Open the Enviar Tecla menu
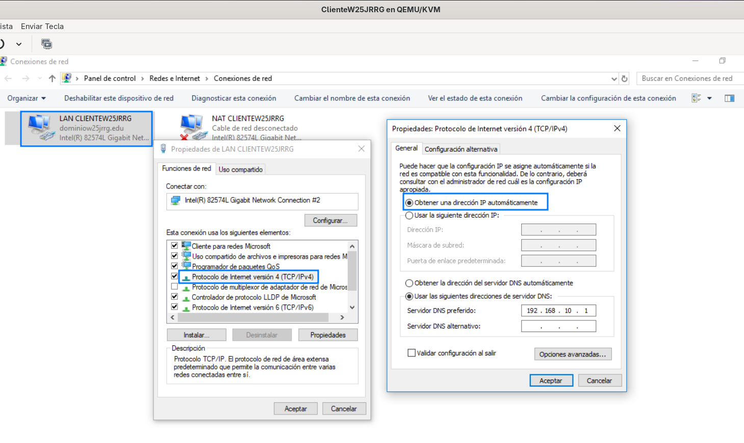The image size is (744, 443). click(x=42, y=26)
